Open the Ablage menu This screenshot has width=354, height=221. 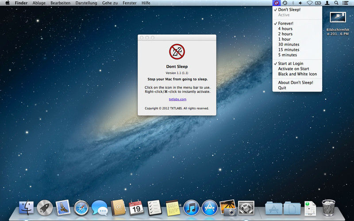tap(39, 3)
